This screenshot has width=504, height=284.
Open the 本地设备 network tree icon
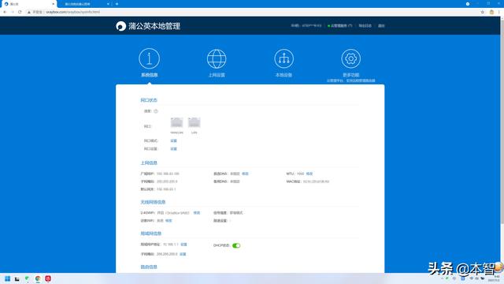click(x=283, y=58)
